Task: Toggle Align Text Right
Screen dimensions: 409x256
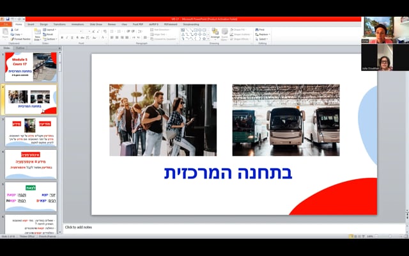Action: (122, 38)
